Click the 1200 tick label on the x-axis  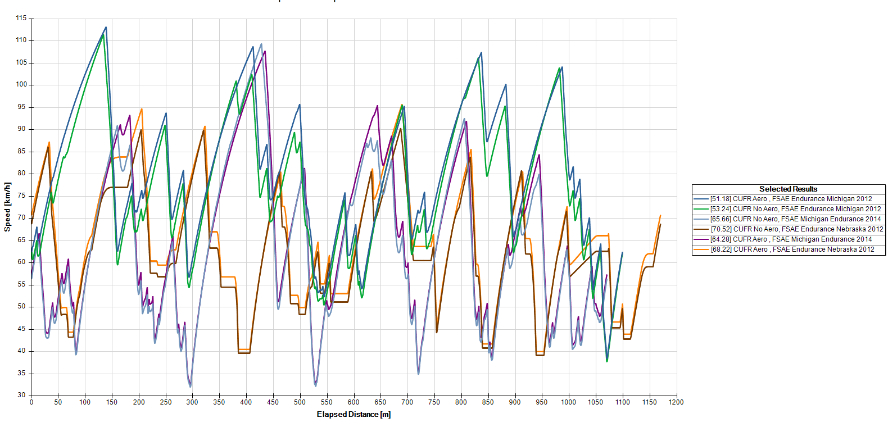click(676, 402)
